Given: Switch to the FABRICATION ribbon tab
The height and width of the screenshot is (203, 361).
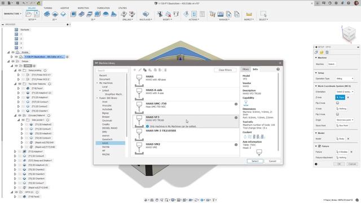Looking at the screenshot, I should [x=103, y=8].
